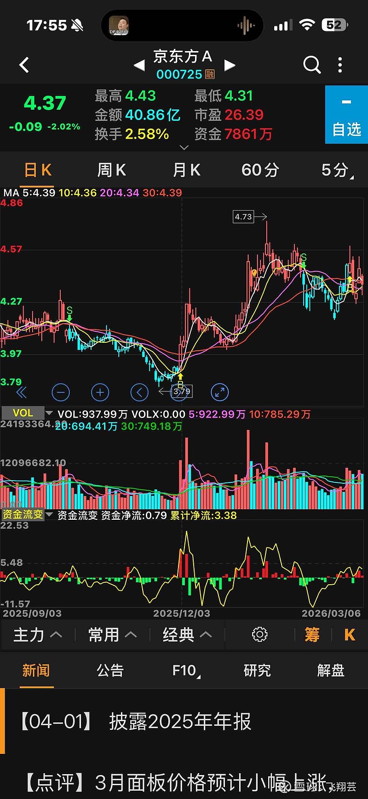Zoom out chart with minus circle
The image size is (368, 799).
(61, 392)
